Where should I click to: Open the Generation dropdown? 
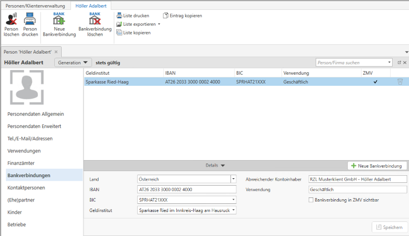click(73, 62)
